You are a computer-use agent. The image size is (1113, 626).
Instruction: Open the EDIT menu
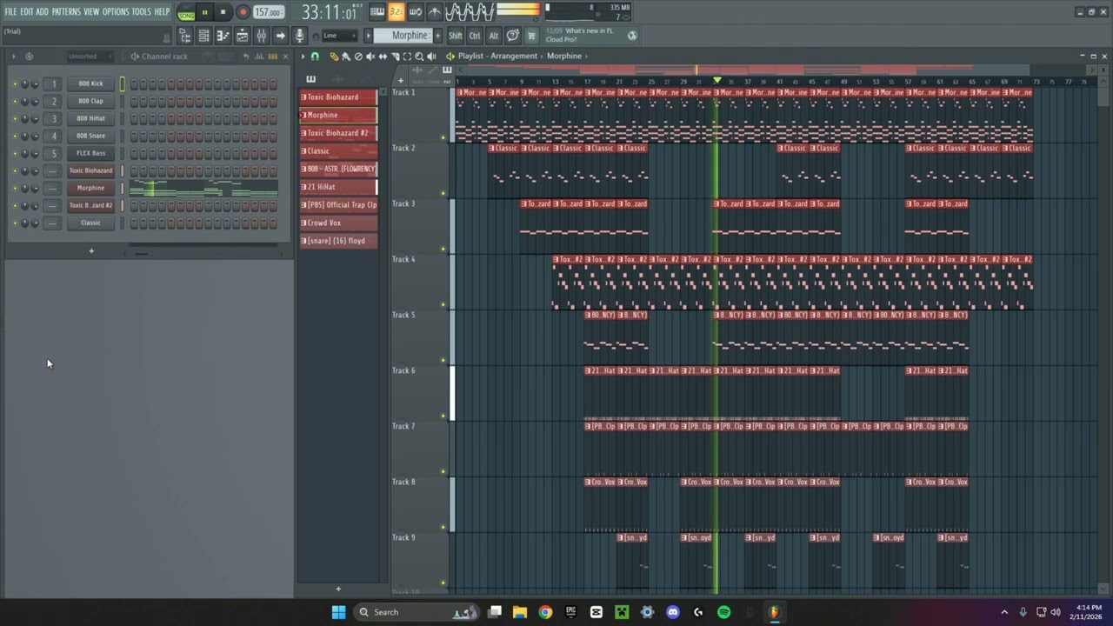[x=26, y=12]
